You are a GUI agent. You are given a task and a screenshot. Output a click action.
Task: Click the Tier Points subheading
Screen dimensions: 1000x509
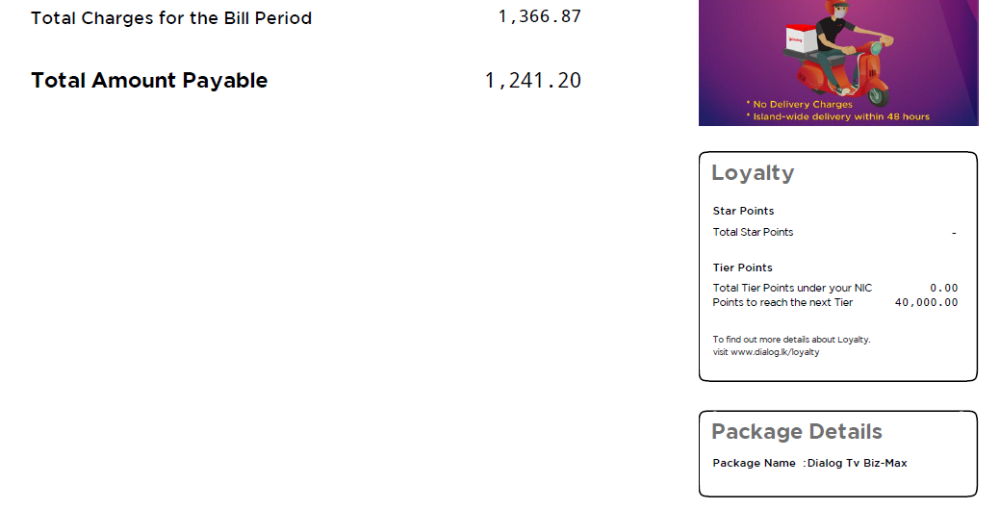coord(743,267)
